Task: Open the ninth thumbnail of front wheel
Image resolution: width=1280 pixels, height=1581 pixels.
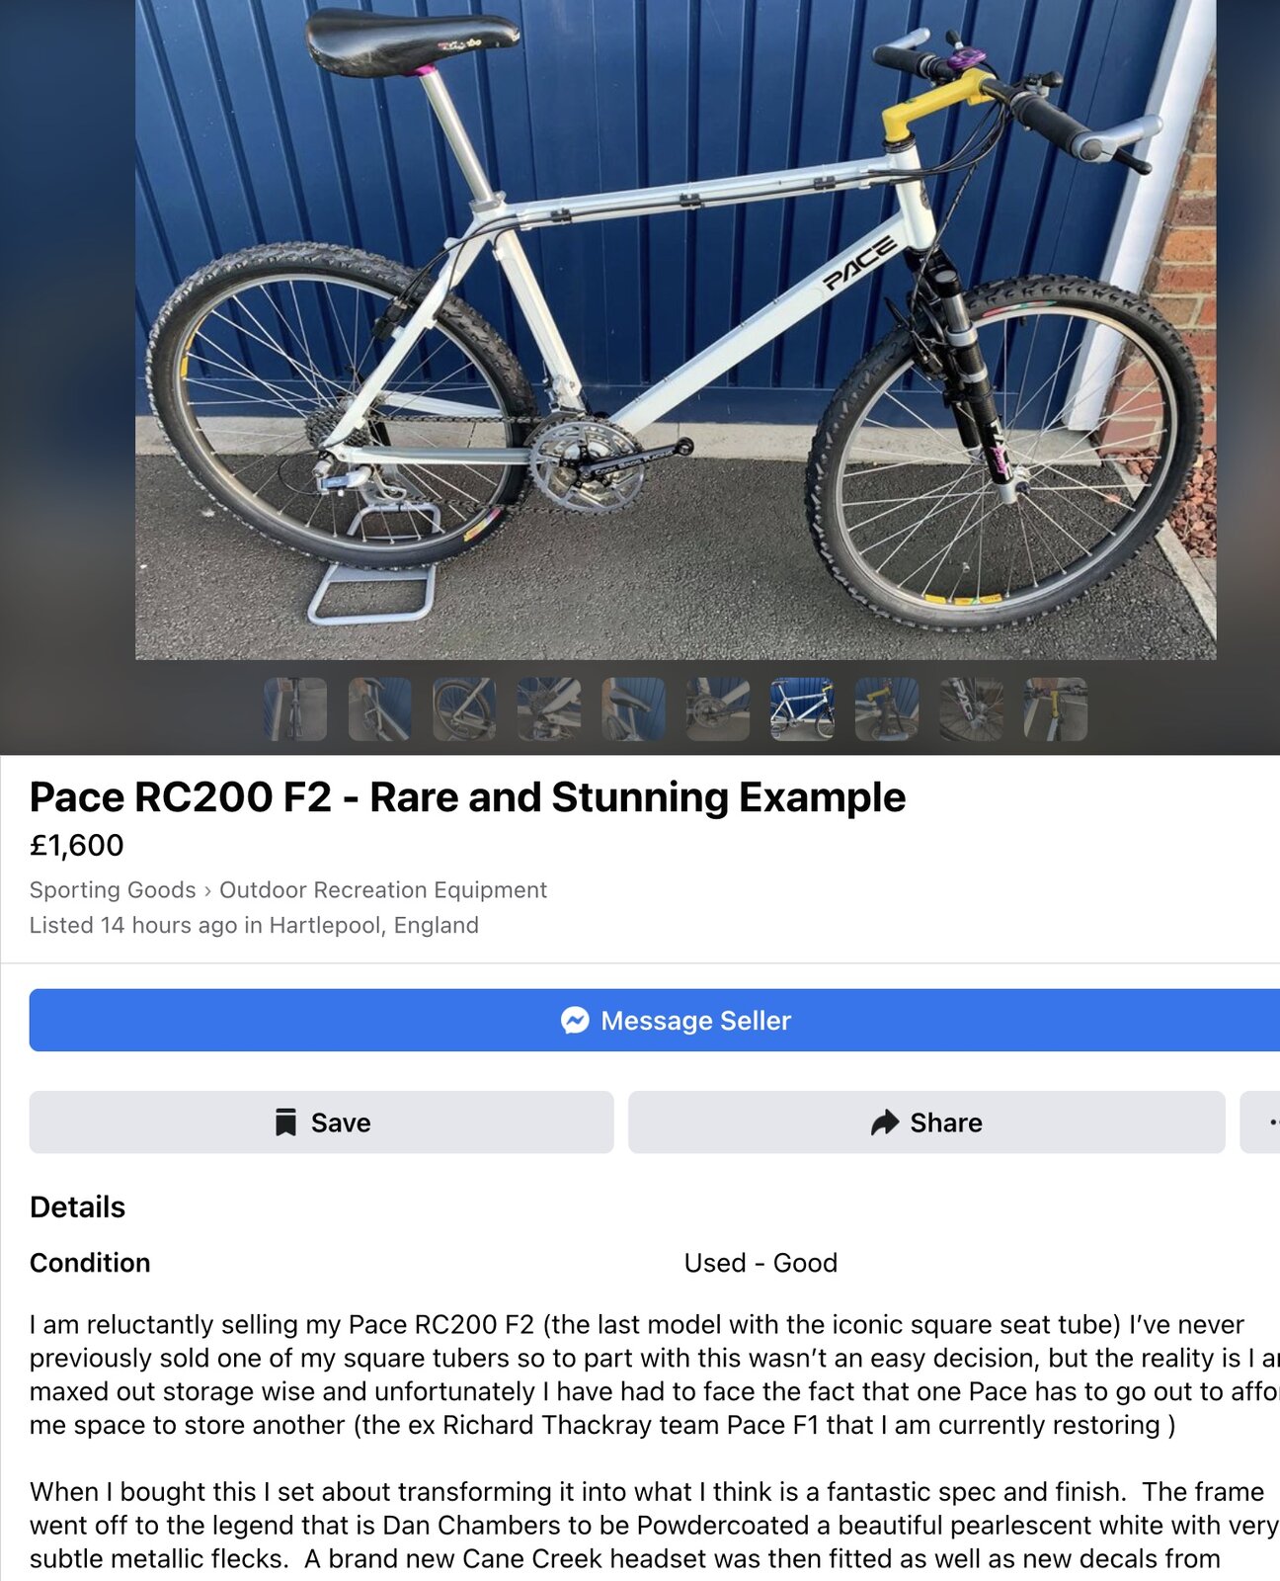Action: click(971, 709)
